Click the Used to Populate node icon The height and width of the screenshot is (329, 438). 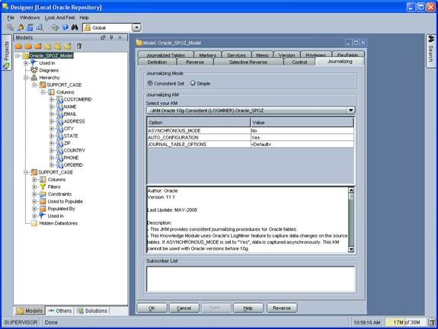pos(43,201)
